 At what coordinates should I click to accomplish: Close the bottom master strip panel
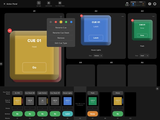point(157,89)
